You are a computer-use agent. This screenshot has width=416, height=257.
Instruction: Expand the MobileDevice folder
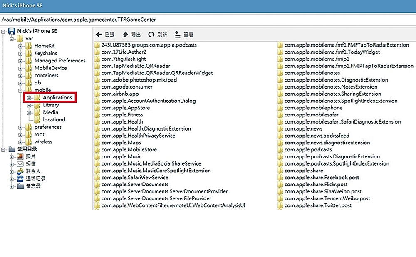pos(20,69)
